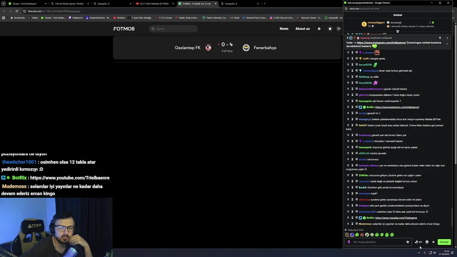Screen dimensions: 457x257
Task: Open pinned Instagram trielbaenre link
Action: click(381, 43)
